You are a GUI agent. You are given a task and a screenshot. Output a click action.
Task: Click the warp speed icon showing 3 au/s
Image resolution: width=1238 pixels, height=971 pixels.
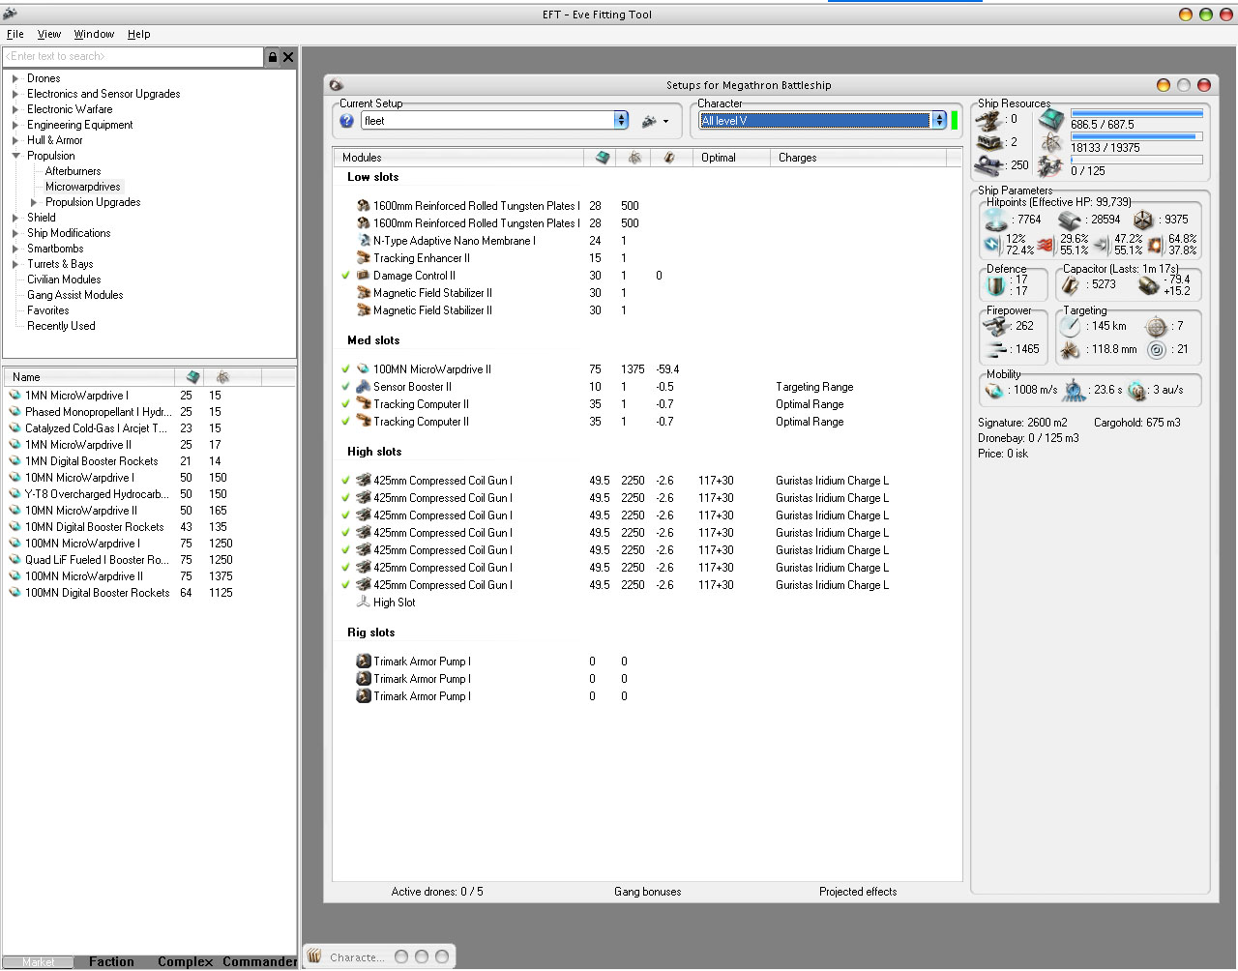[1136, 391]
